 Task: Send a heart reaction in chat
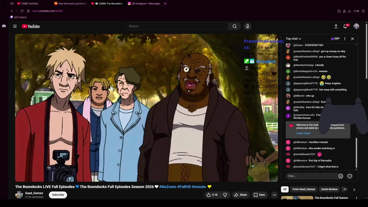(350, 176)
